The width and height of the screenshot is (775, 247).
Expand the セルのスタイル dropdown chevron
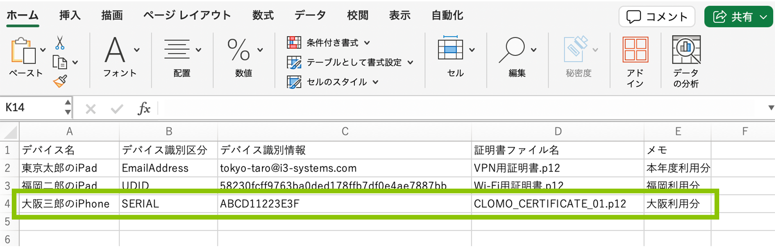click(375, 82)
